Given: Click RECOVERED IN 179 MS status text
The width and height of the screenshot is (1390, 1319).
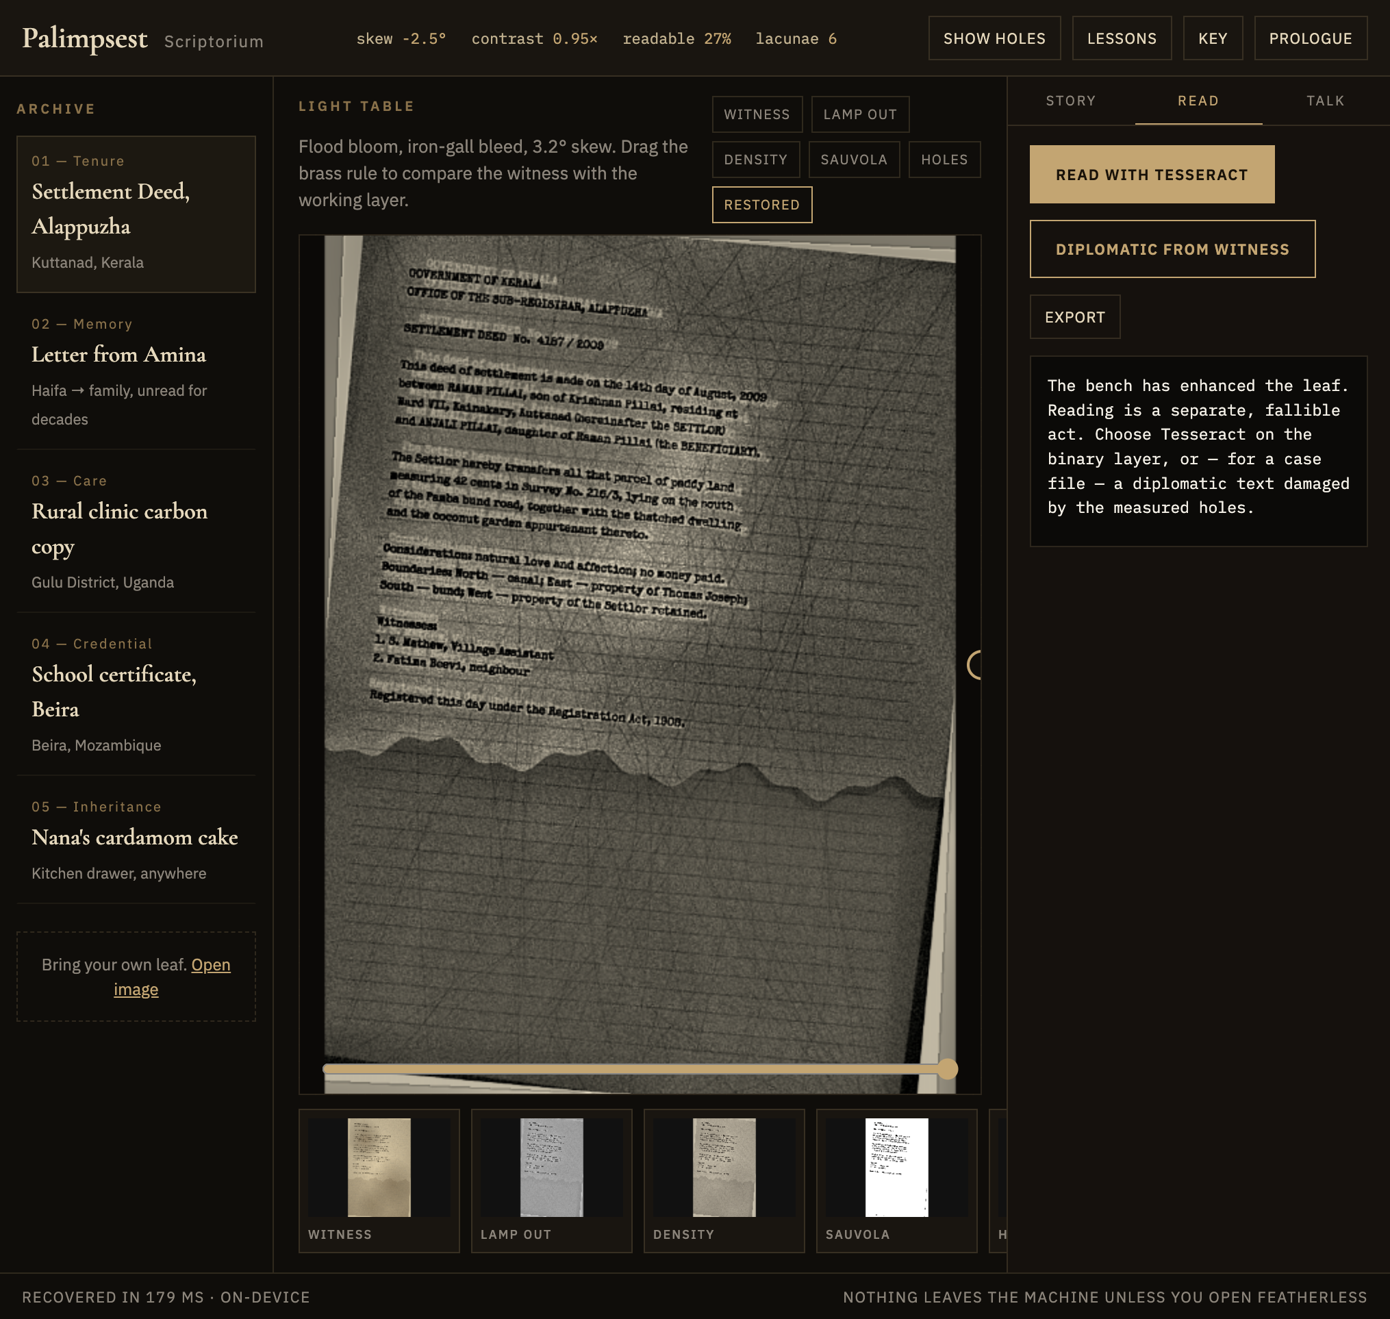Looking at the screenshot, I should click(x=165, y=1297).
